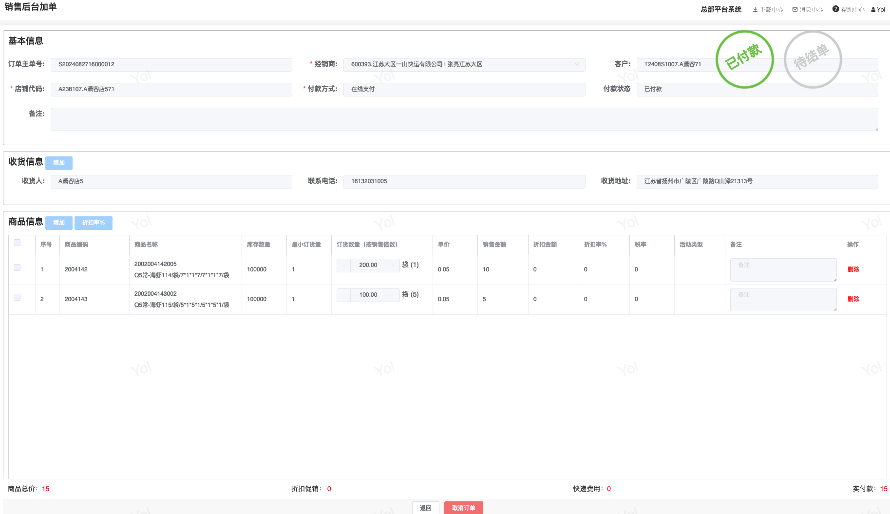Click the 备注 note box for product 2004143

click(783, 300)
